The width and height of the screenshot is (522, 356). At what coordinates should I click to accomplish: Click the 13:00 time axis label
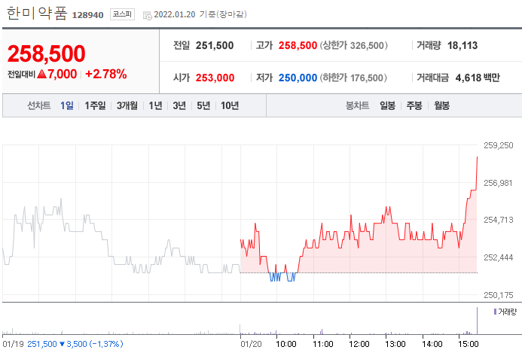tap(395, 344)
